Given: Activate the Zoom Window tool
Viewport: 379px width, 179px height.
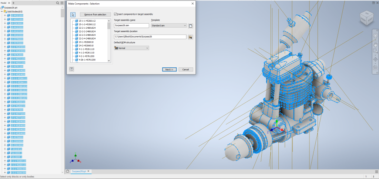Looking at the screenshot, I should tap(375, 52).
